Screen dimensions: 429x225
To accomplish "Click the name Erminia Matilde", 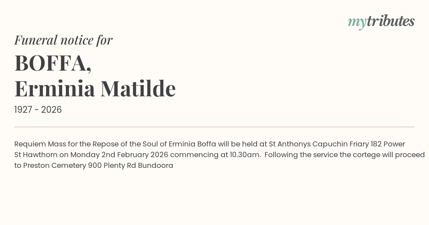I will 95,89.
